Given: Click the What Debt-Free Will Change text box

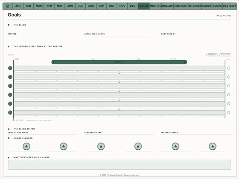Looking at the screenshot, I should [x=119, y=165].
